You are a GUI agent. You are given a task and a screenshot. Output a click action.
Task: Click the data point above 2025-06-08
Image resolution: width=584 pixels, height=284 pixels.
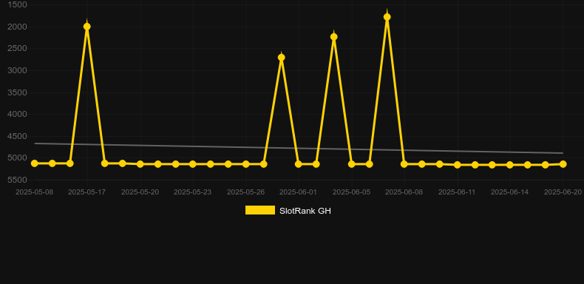click(404, 164)
